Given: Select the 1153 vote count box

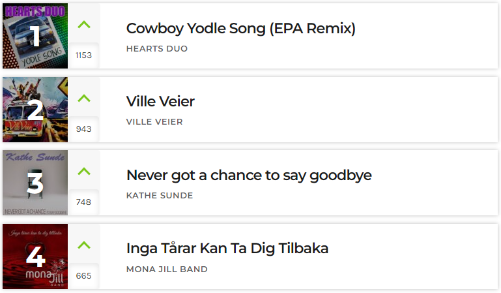Looking at the screenshot, I should coord(83,55).
